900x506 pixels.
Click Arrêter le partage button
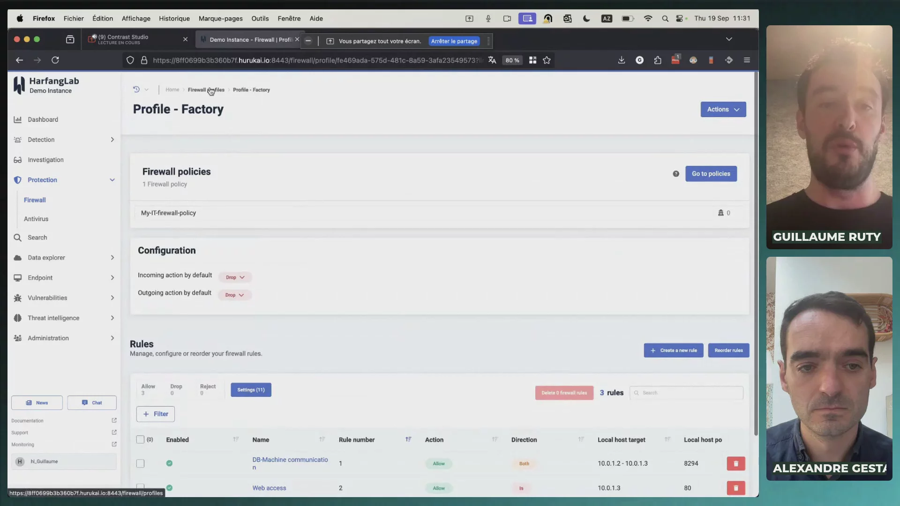pyautogui.click(x=454, y=41)
